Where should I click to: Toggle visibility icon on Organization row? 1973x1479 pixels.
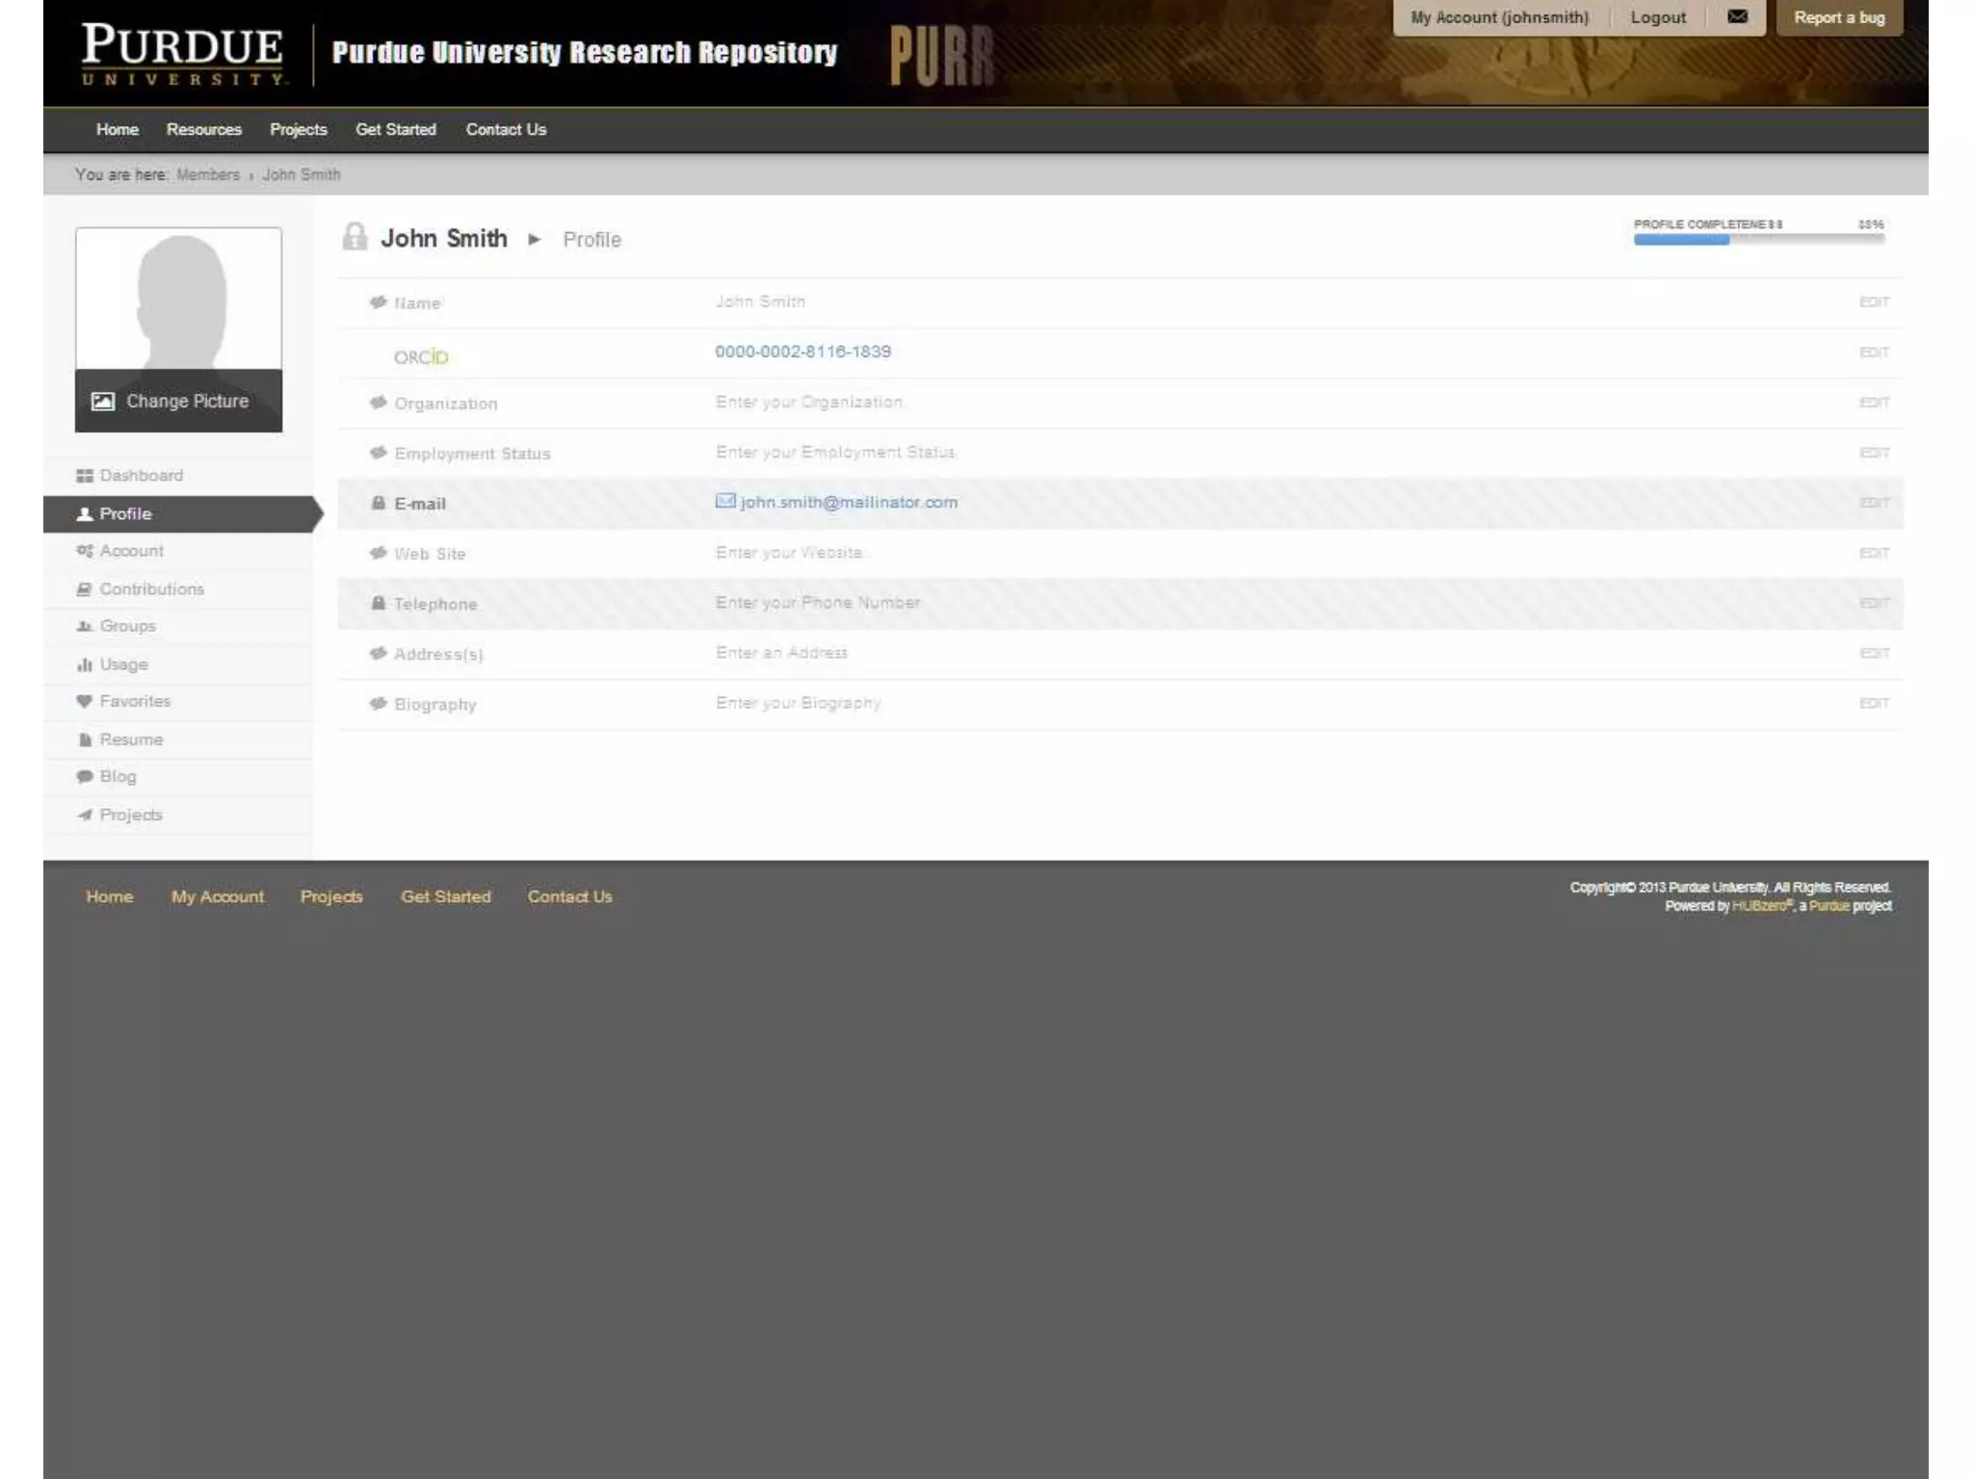379,402
